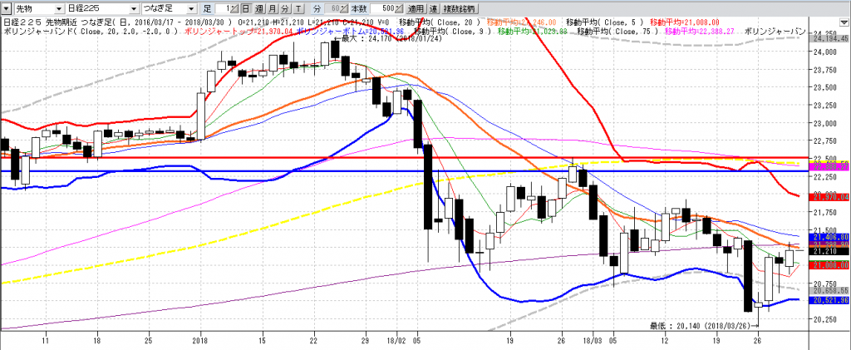
Task: Click the 最低 20,140 low price marker
Action: pyautogui.click(x=694, y=324)
